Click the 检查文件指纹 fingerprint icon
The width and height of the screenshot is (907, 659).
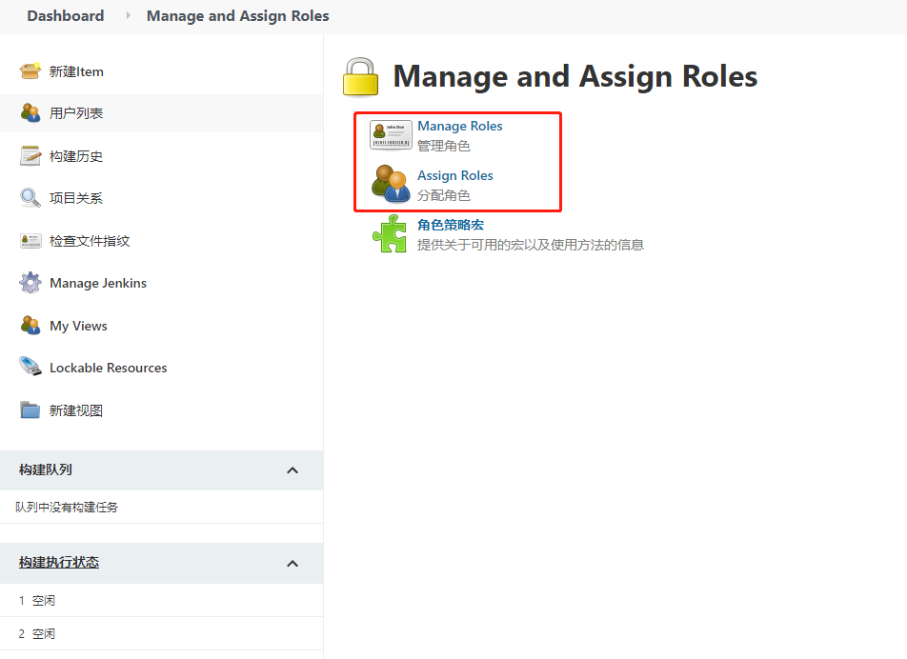click(x=30, y=241)
